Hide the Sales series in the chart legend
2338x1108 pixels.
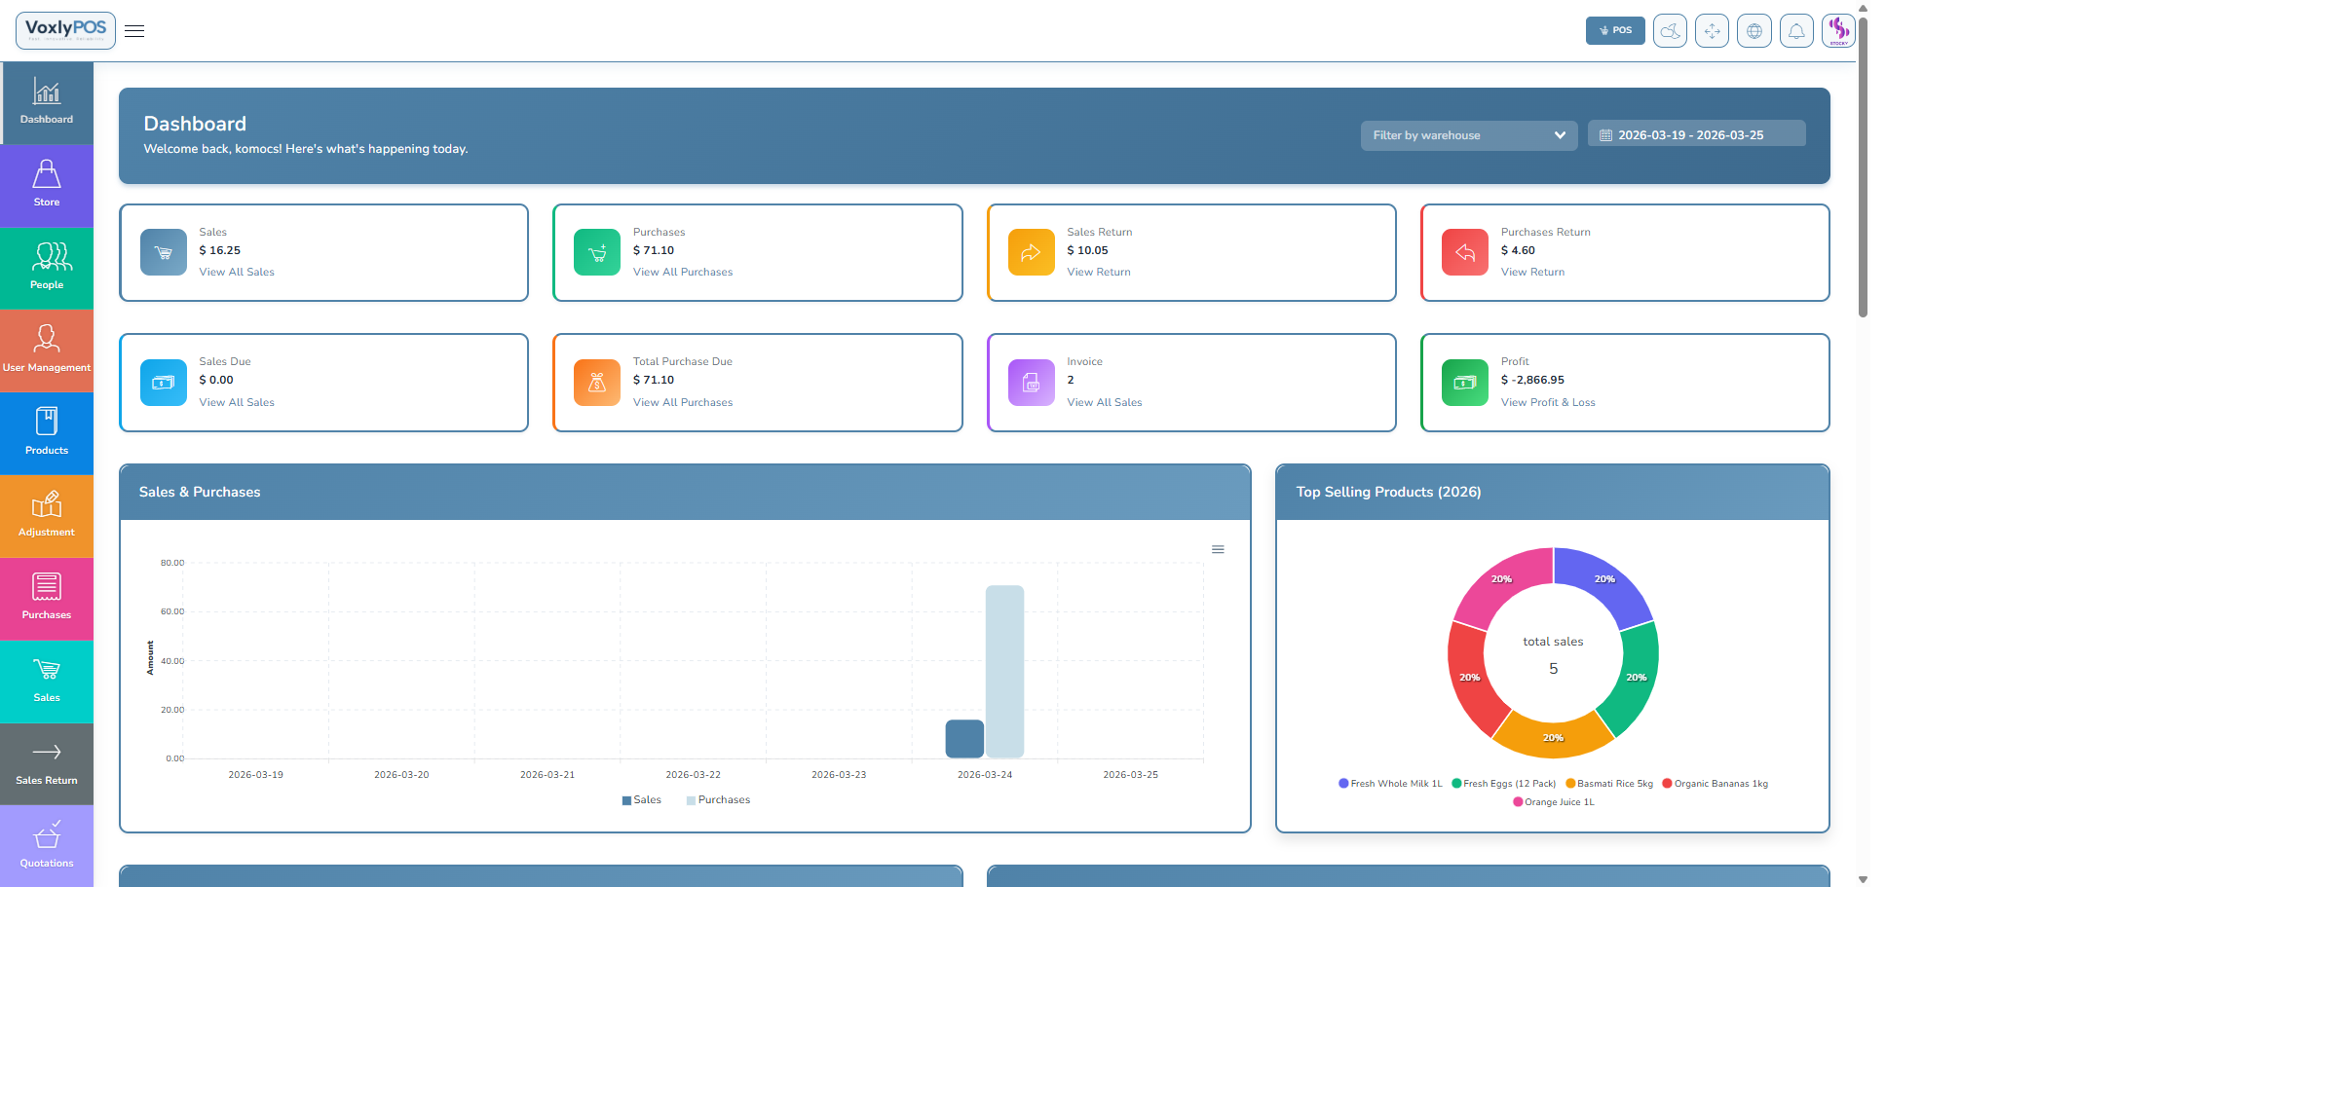tap(642, 799)
